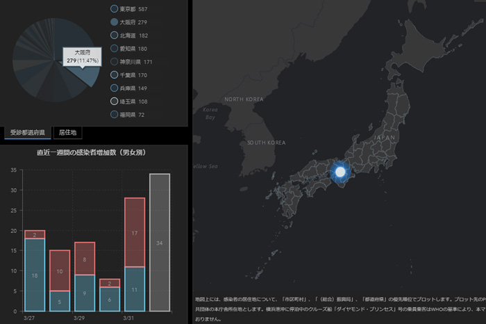Select the red bar segment labeled 10
The width and height of the screenshot is (486, 324).
(60, 270)
